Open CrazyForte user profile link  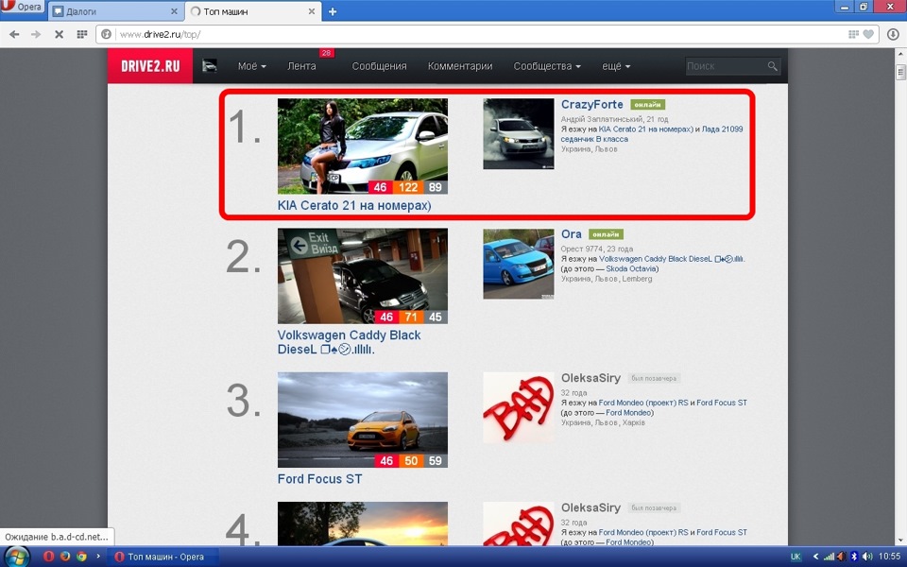point(591,105)
